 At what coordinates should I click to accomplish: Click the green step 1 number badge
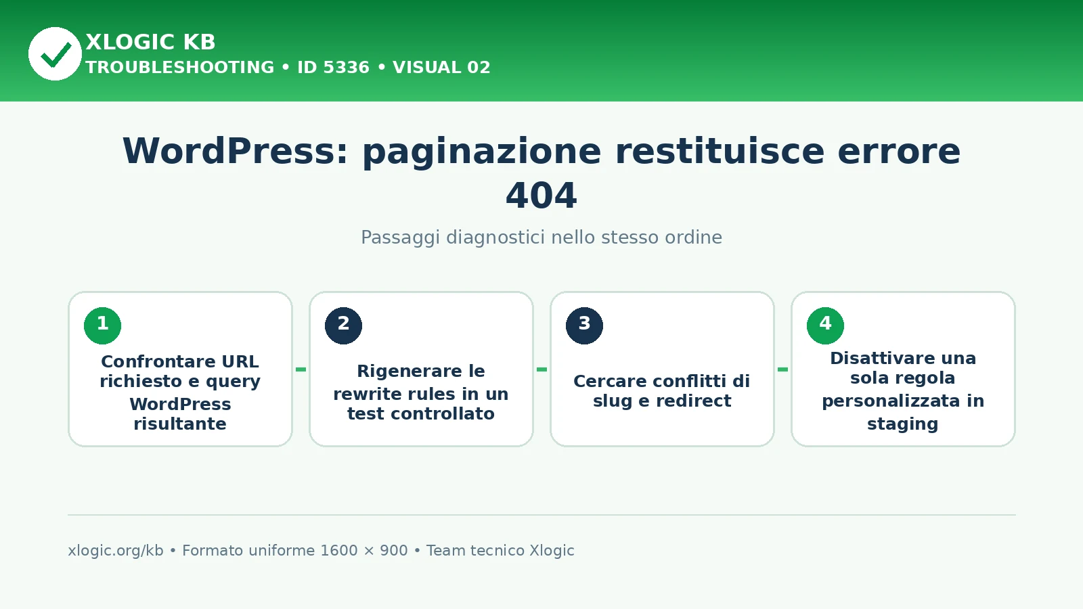tap(102, 325)
